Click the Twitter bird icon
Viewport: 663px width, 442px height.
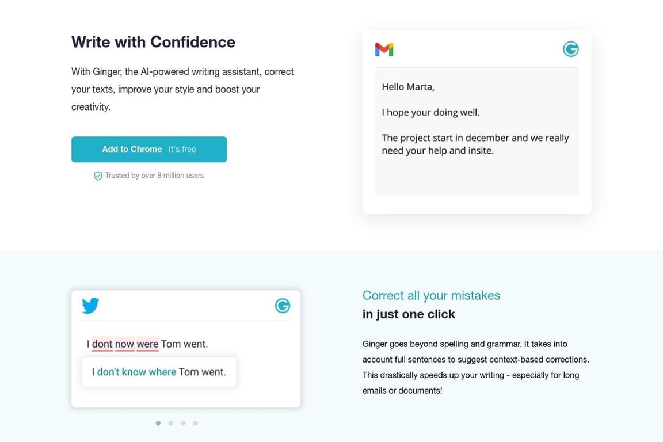click(90, 306)
